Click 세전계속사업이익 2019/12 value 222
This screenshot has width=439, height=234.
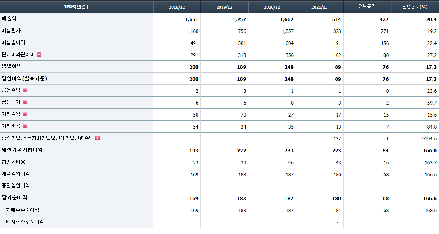click(241, 151)
